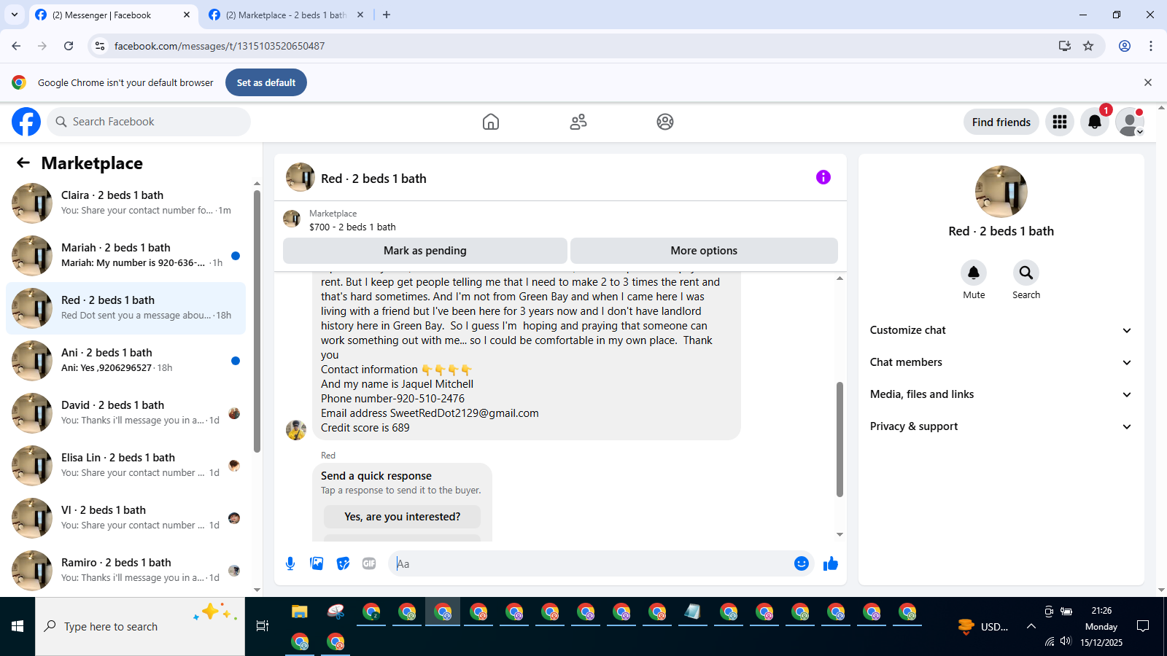Open the Facebook logo home link
Image resolution: width=1167 pixels, height=656 pixels.
tap(26, 122)
